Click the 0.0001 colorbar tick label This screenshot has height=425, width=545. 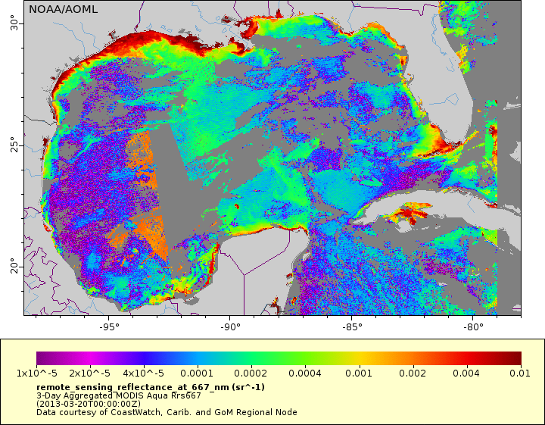point(197,373)
